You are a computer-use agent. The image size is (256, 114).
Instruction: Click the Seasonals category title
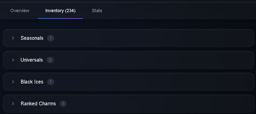(x=32, y=38)
